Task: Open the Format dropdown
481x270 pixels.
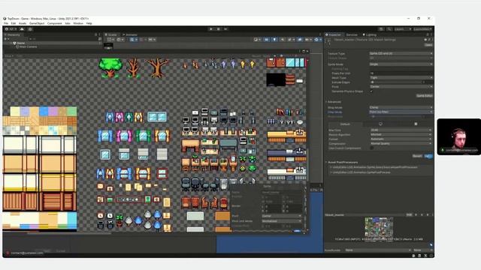Action: point(401,139)
